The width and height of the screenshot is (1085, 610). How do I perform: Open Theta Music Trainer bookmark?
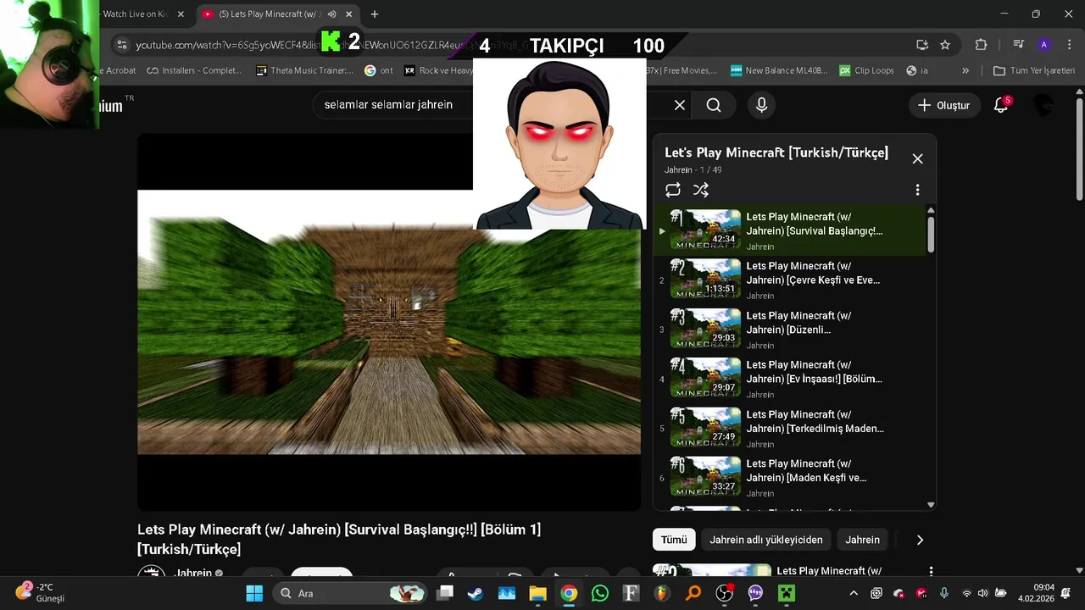[x=305, y=70]
